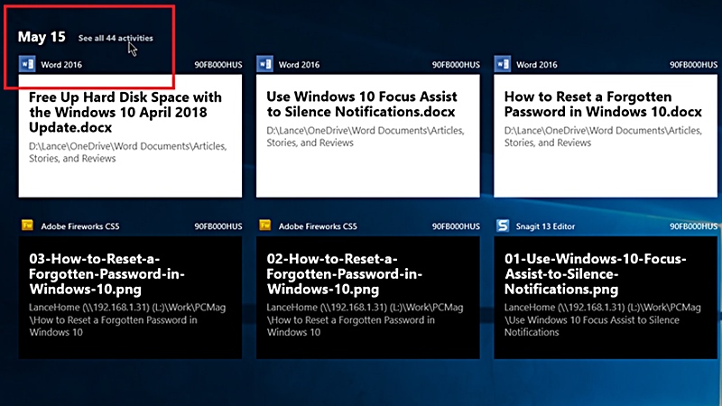Click Fireworks icon above 02-How-to-Reset card
The image size is (722, 406).
click(264, 226)
